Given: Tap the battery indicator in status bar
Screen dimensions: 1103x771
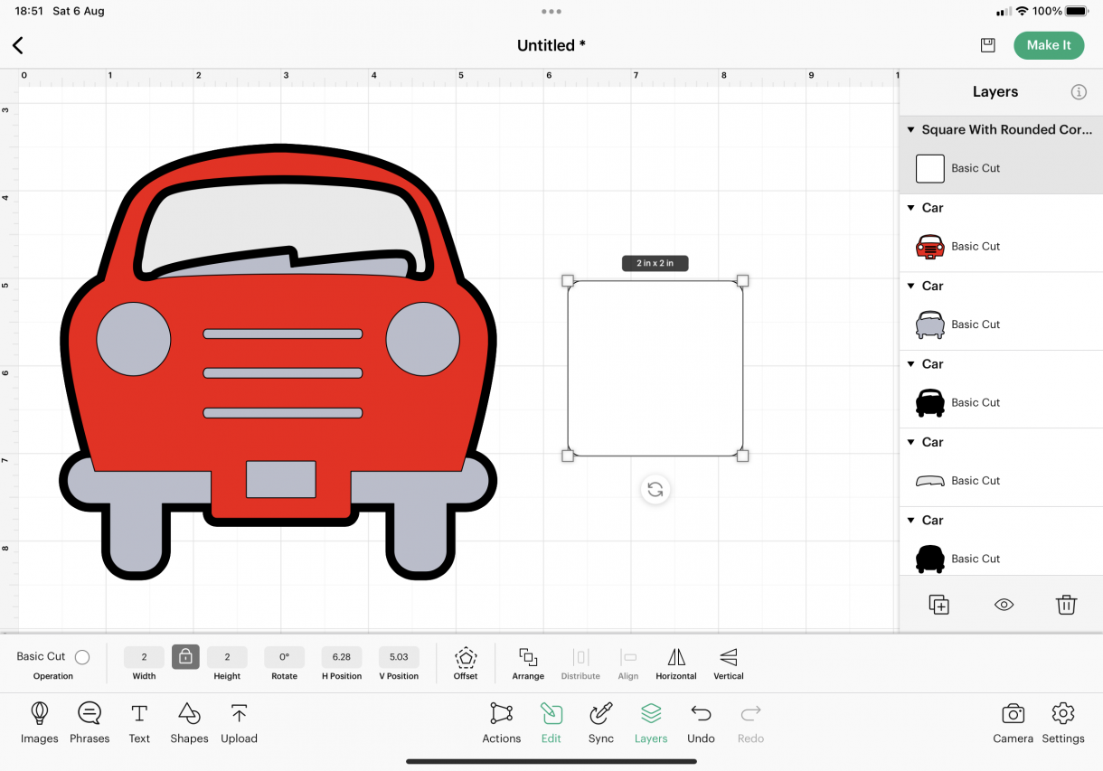Looking at the screenshot, I should pos(1077,12).
